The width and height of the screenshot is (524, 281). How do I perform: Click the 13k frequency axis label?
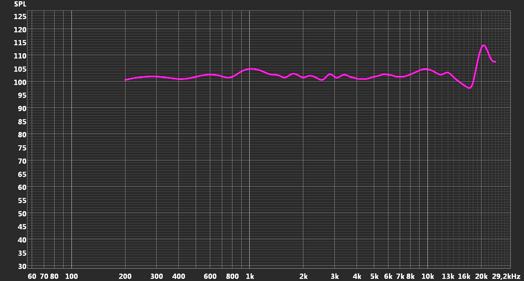click(x=448, y=276)
